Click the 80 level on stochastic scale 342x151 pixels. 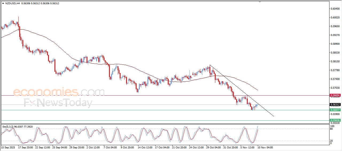(x=331, y=129)
